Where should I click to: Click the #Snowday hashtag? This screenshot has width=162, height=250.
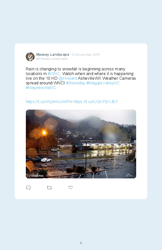coord(75,83)
